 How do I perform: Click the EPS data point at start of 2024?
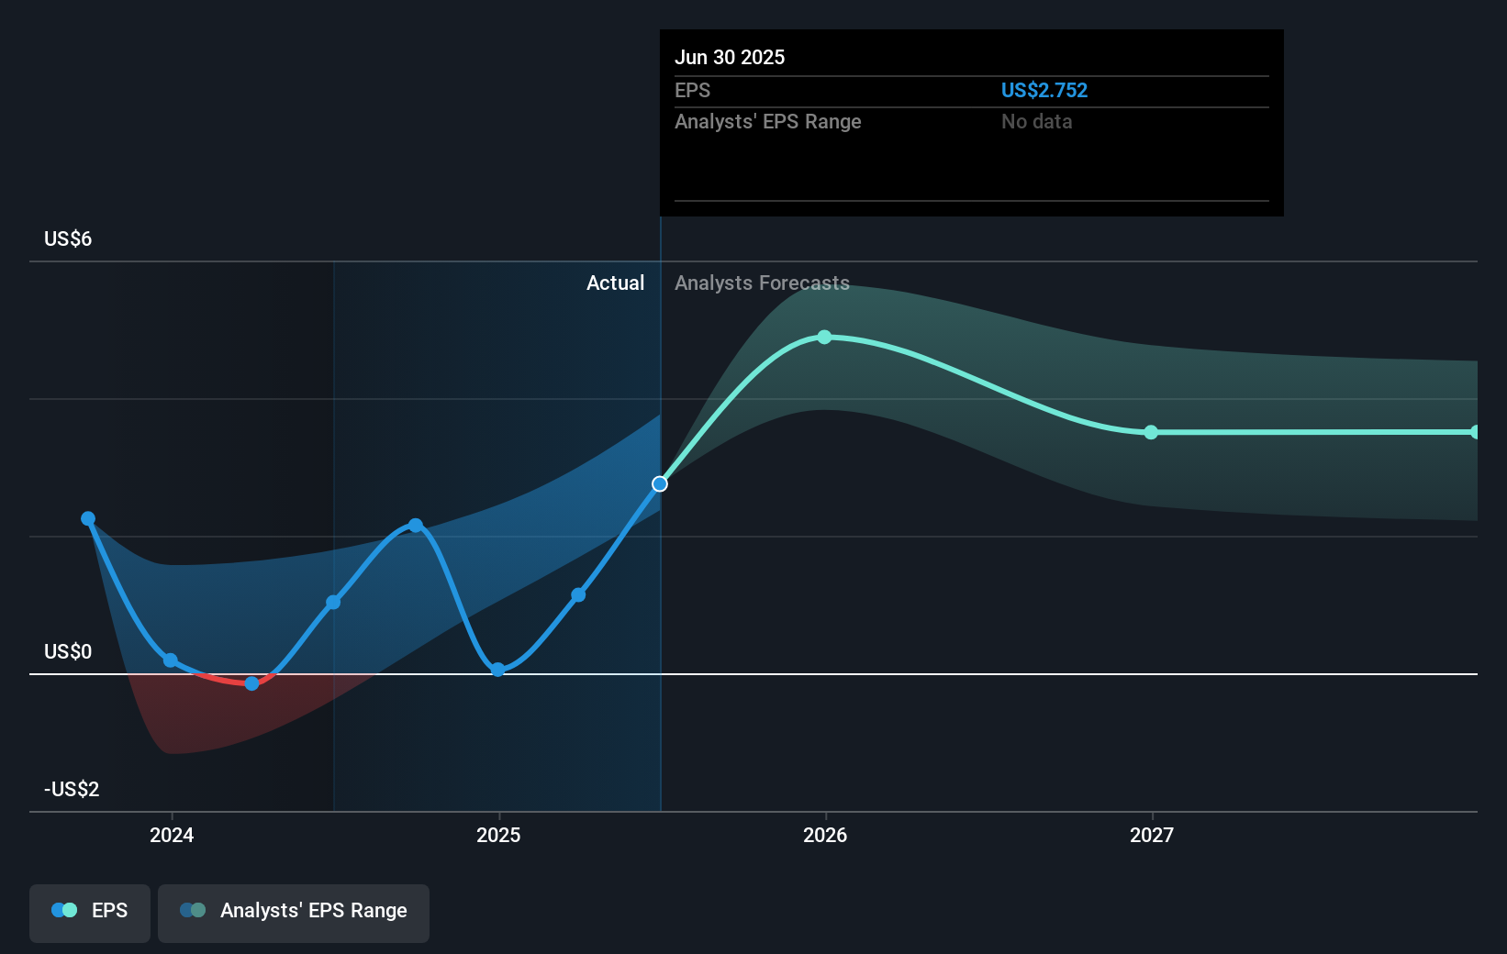click(x=171, y=660)
